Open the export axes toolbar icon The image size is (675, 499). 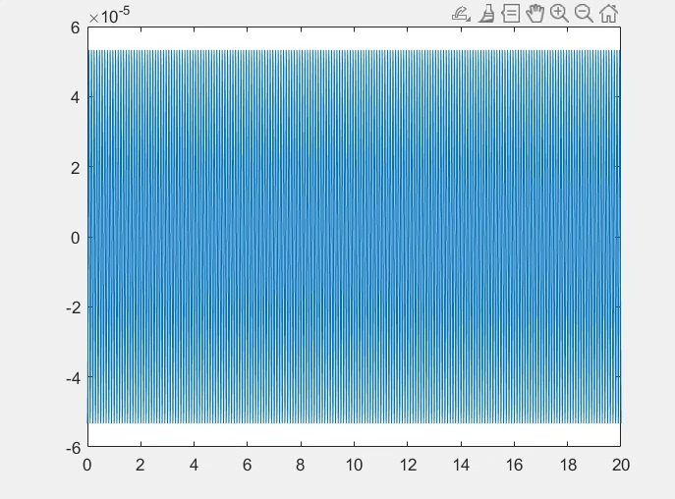[x=461, y=14]
